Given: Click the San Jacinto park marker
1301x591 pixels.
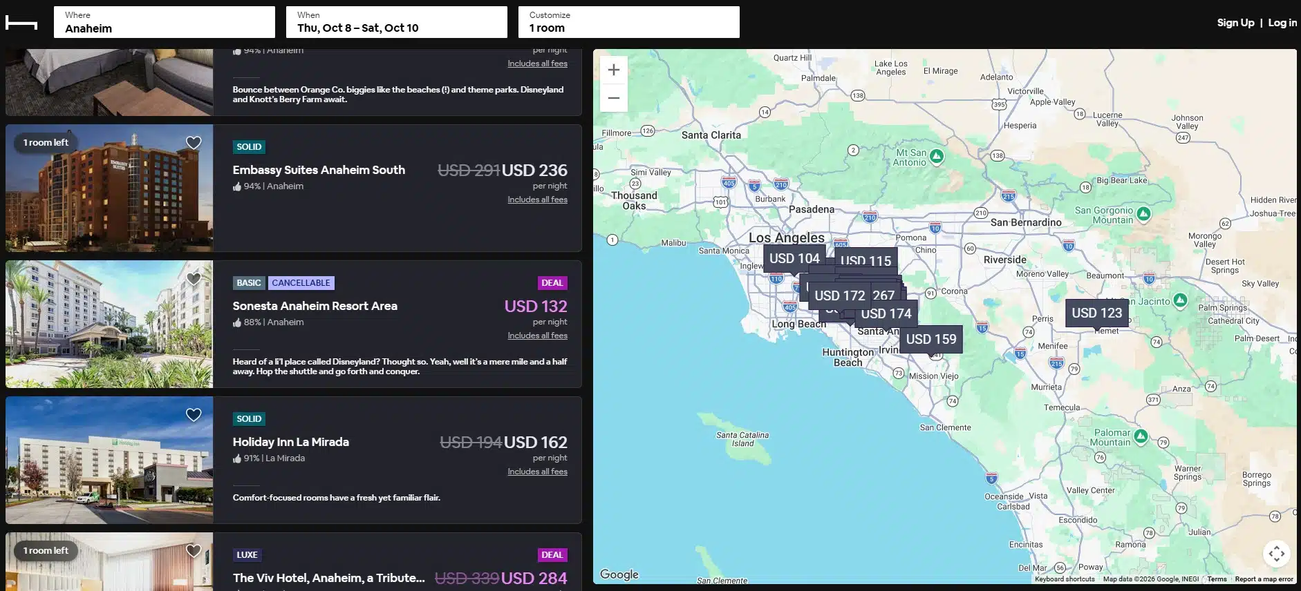Looking at the screenshot, I should 1181,300.
